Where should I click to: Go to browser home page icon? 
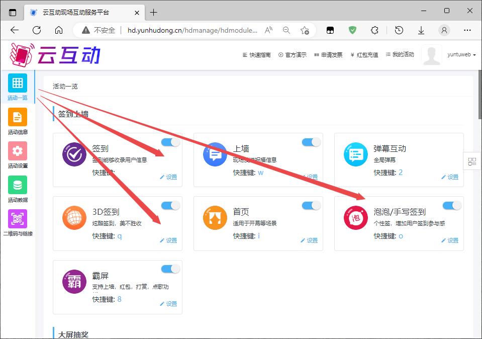coord(59,30)
